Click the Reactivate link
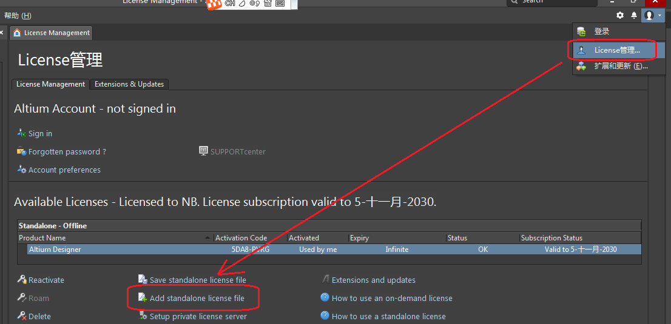 (x=46, y=280)
